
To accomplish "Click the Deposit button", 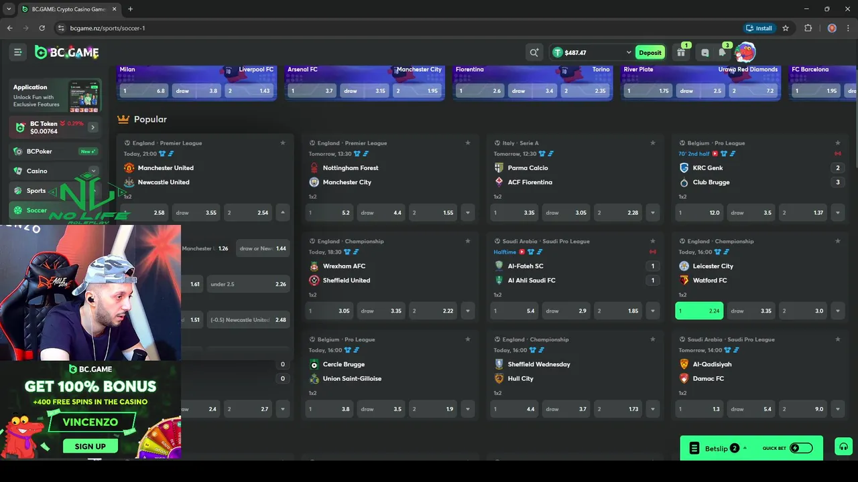I will click(650, 52).
